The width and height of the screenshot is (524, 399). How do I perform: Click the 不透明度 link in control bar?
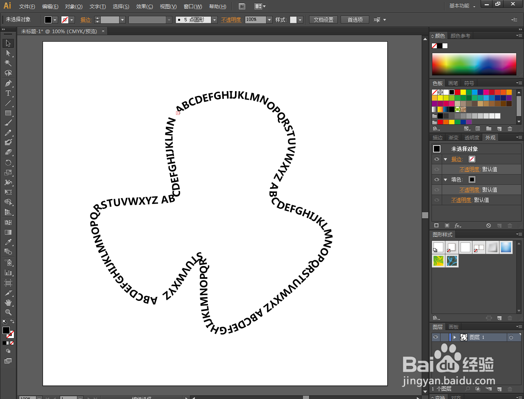pos(231,20)
